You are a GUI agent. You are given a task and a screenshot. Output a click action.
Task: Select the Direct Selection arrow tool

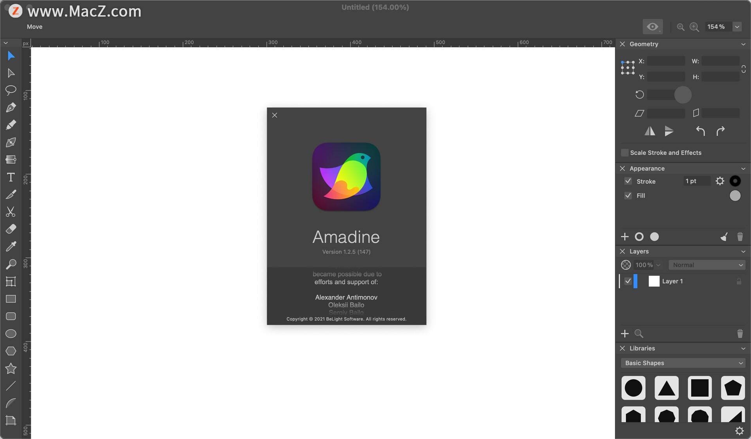tap(11, 73)
